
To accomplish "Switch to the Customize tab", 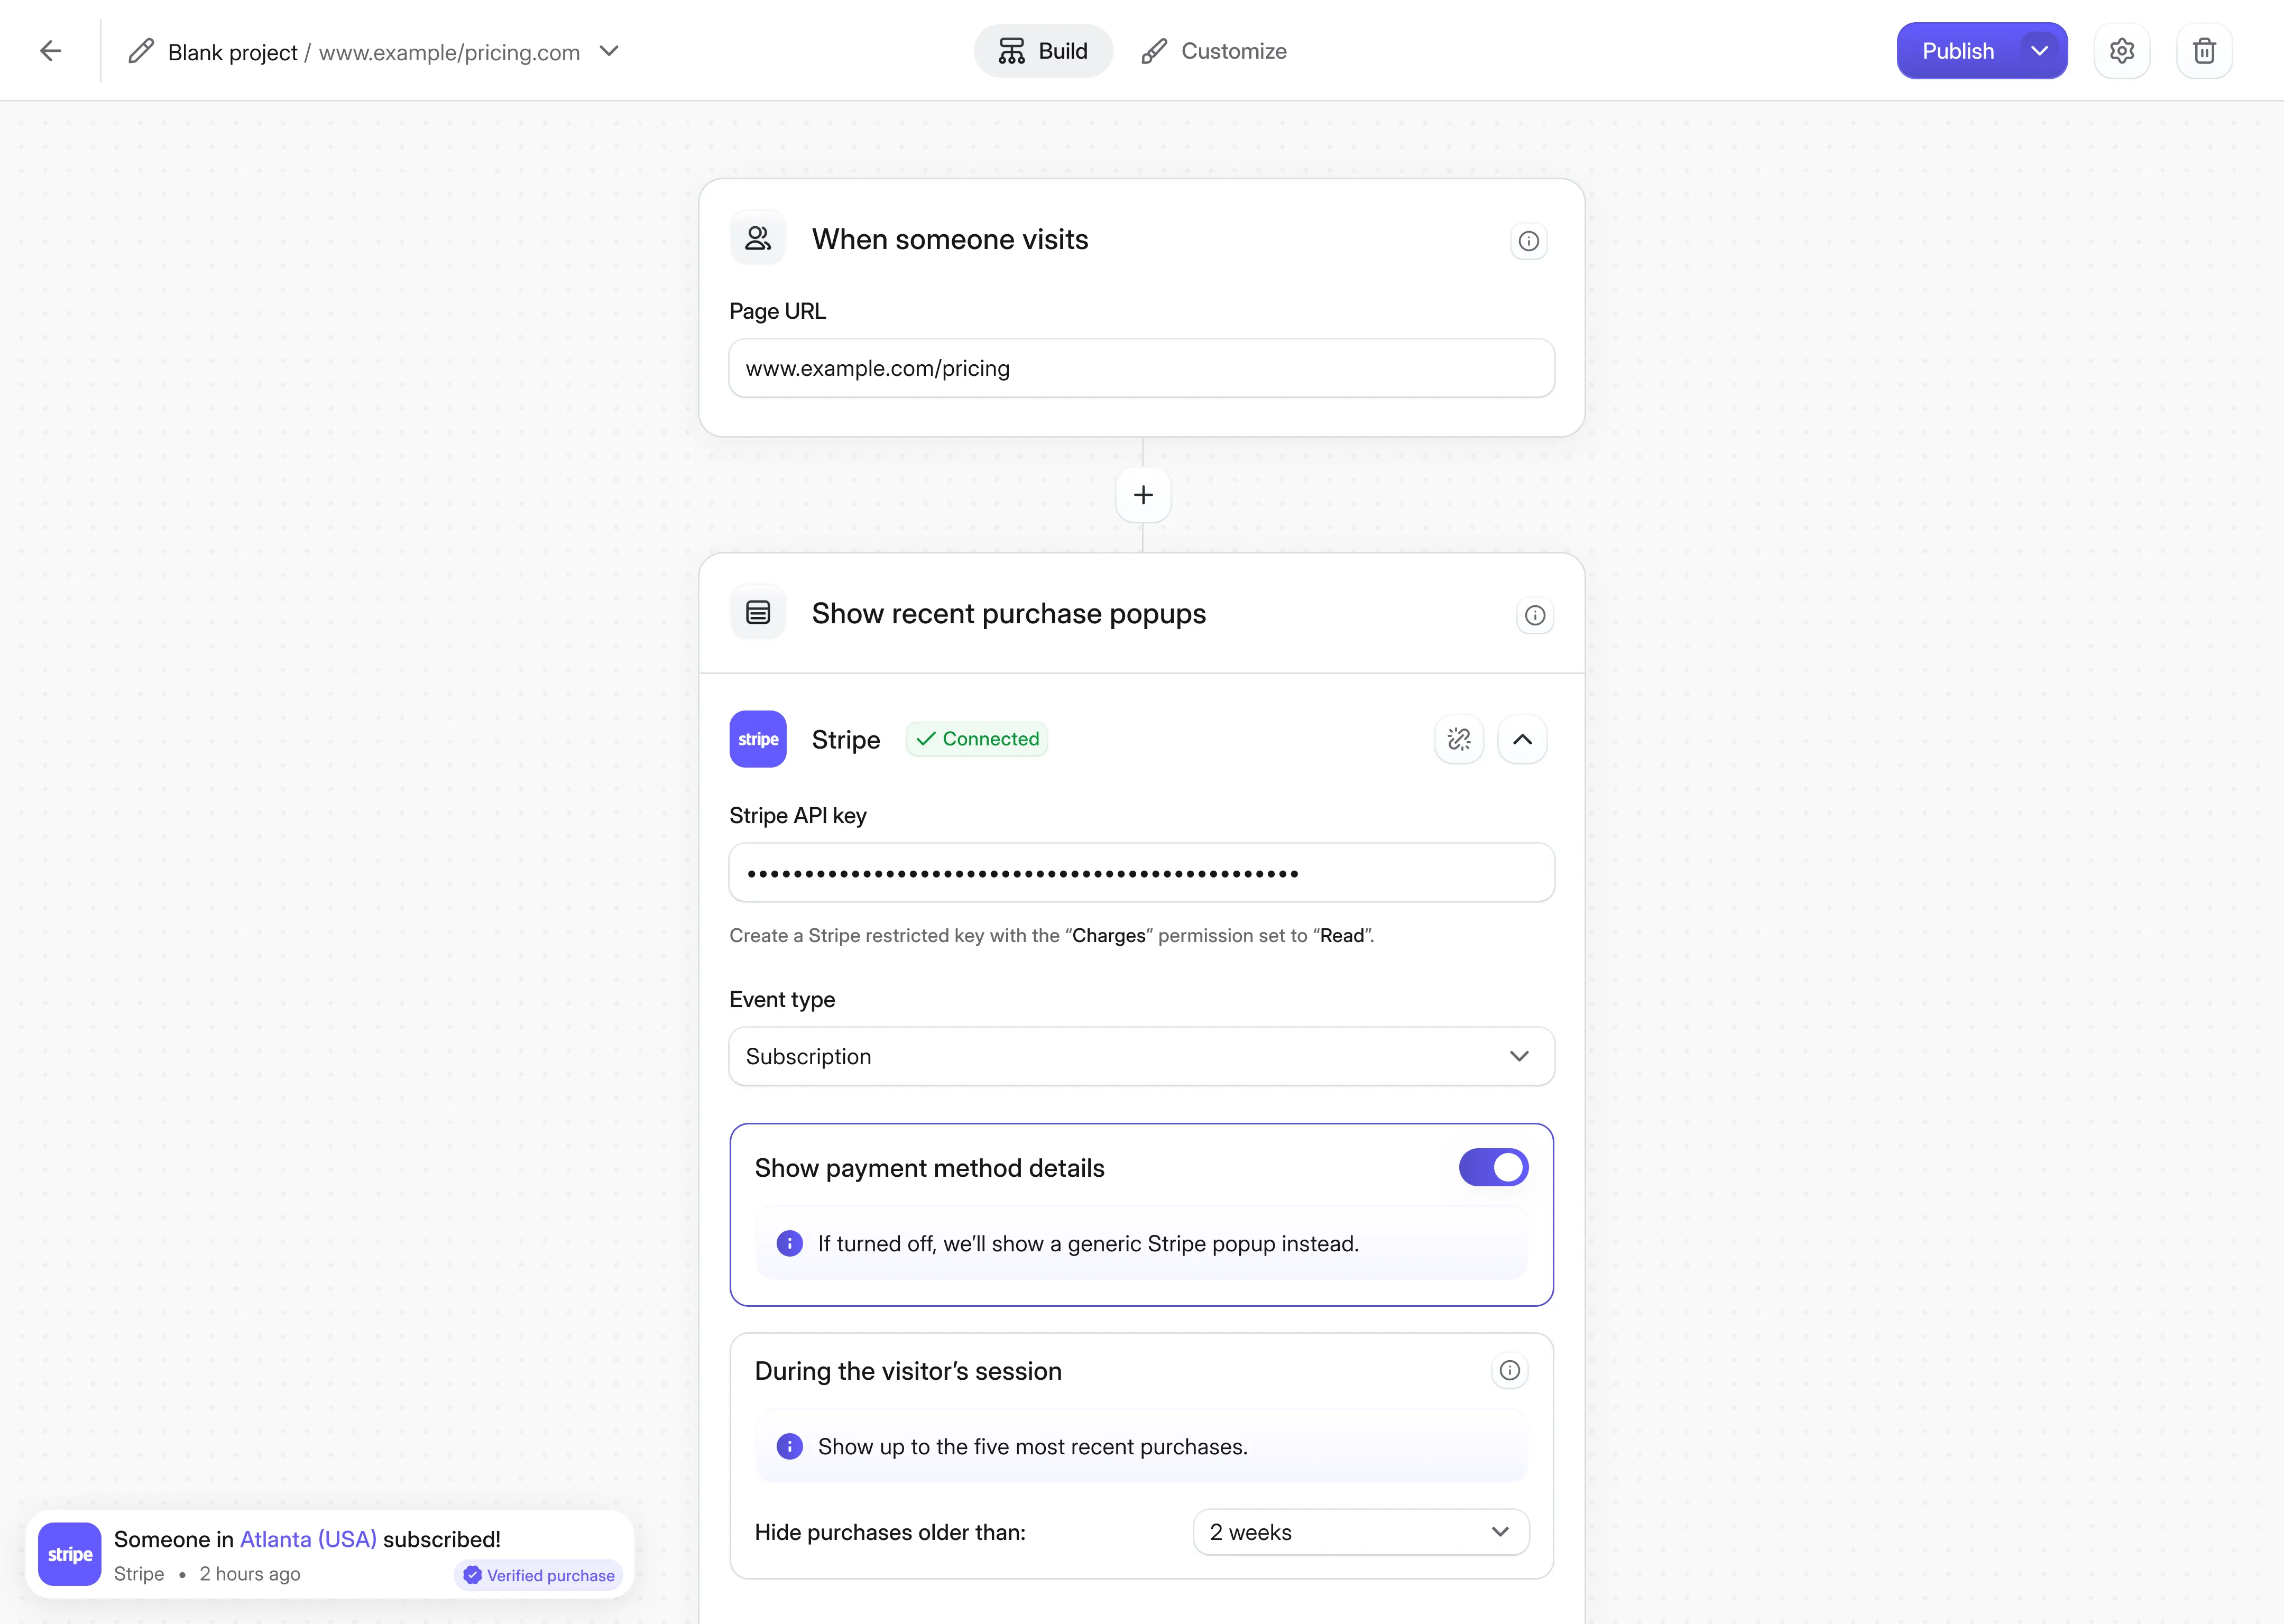I will [1214, 51].
